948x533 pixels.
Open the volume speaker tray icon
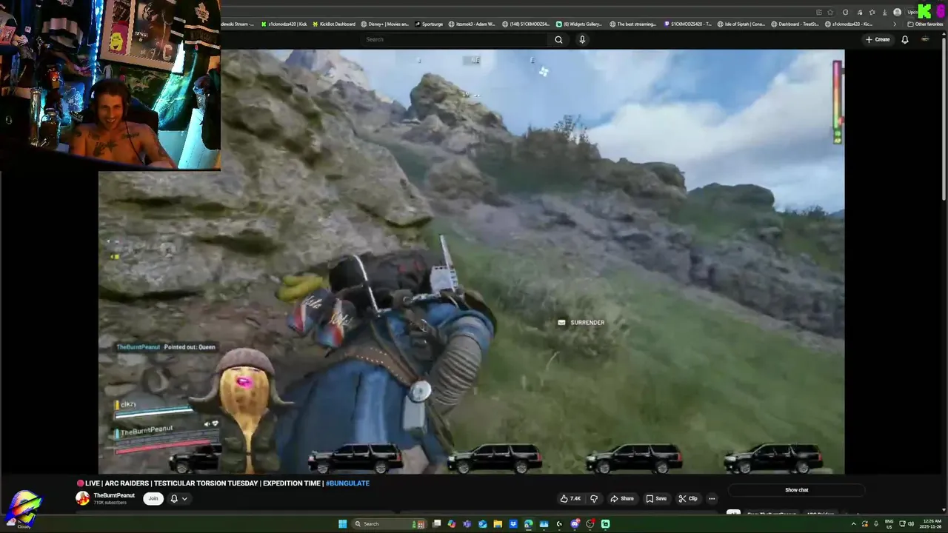click(911, 524)
